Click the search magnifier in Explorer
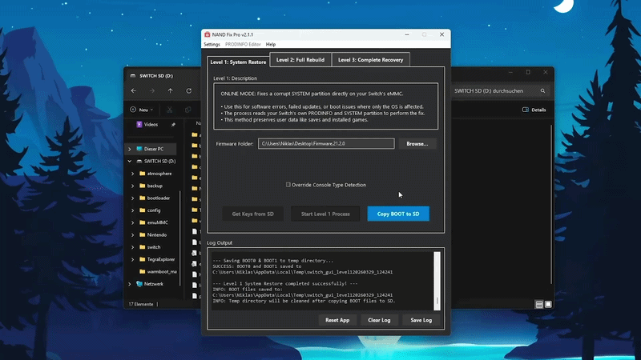 [x=542, y=91]
